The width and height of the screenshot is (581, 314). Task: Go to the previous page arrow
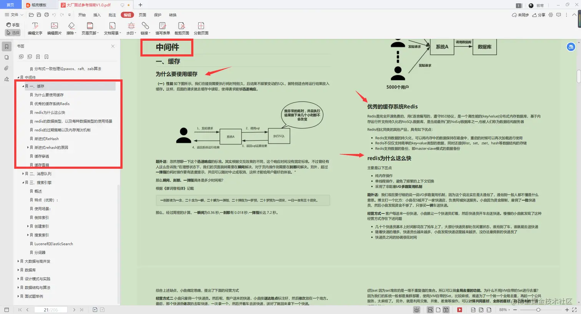click(x=27, y=310)
